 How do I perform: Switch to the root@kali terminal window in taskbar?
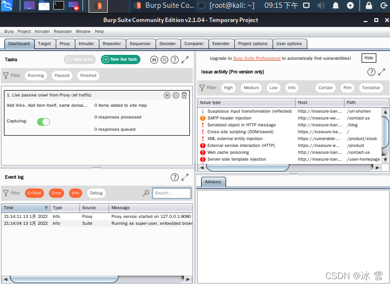(226, 5)
